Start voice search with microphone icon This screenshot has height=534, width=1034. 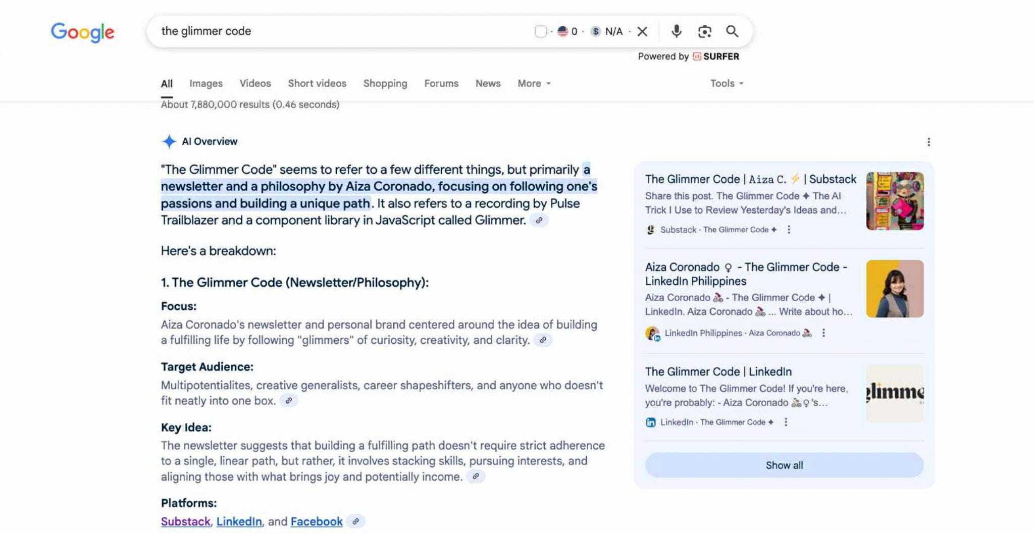(x=677, y=31)
